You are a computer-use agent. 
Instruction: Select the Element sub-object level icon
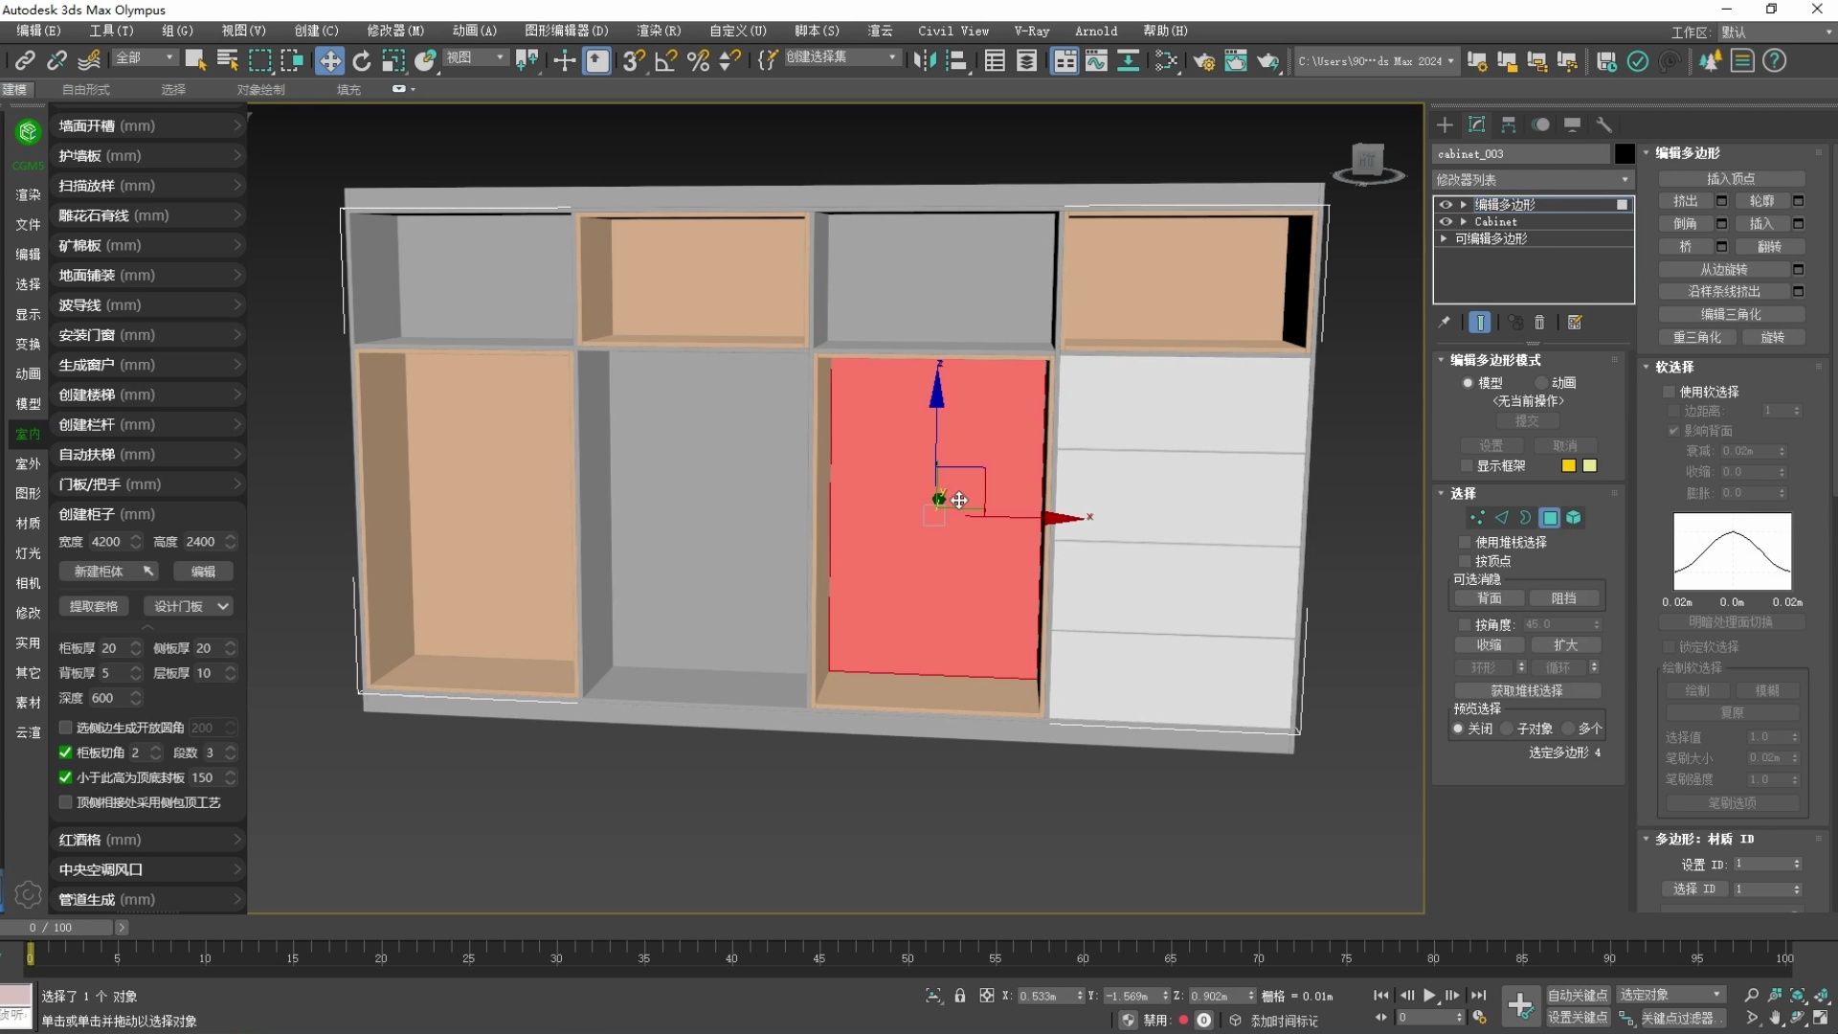coord(1574,518)
